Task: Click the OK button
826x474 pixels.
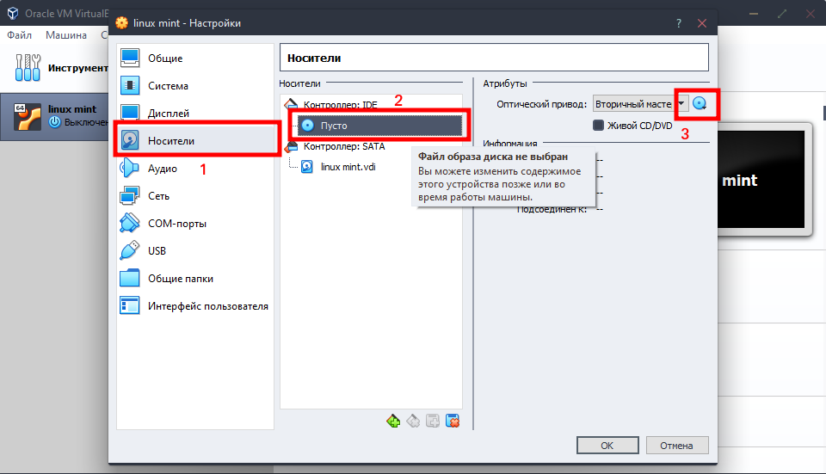Action: coord(607,446)
